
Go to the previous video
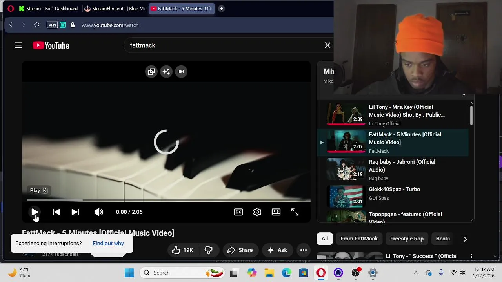(56, 212)
